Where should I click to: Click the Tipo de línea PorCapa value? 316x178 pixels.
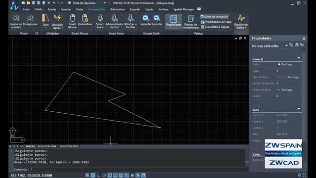tap(287, 77)
